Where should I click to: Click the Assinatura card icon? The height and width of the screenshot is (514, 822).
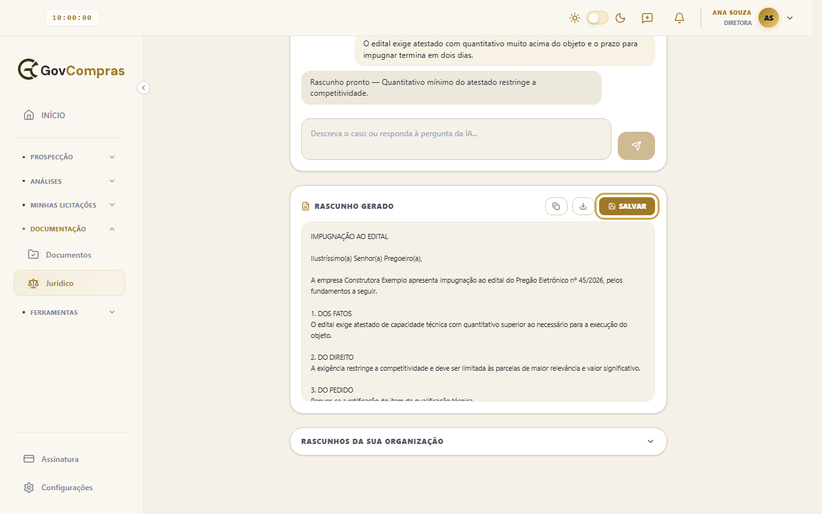(29, 459)
